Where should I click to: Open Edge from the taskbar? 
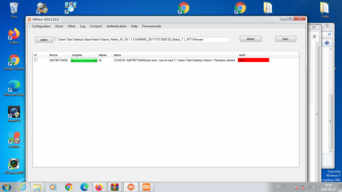point(84,187)
